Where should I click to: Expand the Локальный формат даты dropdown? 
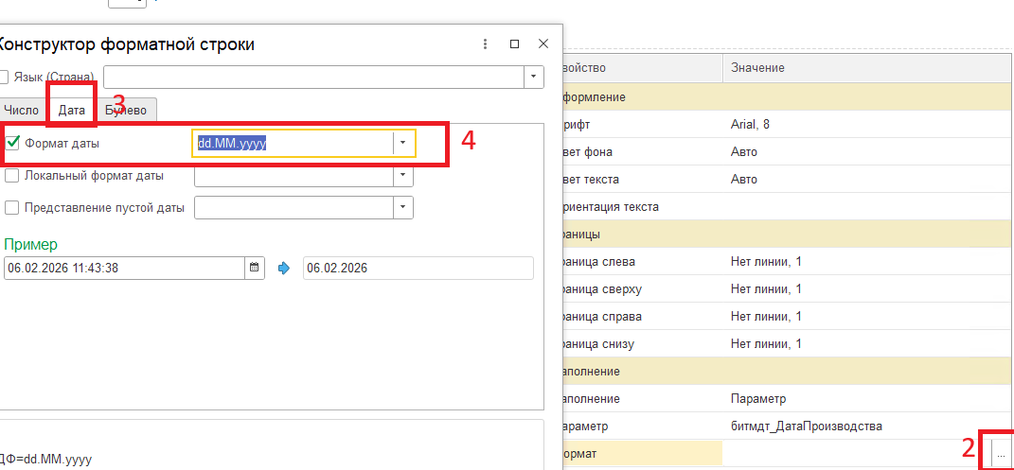tap(403, 175)
